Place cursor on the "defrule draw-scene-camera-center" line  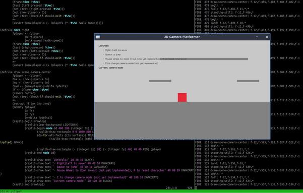[26, 72]
